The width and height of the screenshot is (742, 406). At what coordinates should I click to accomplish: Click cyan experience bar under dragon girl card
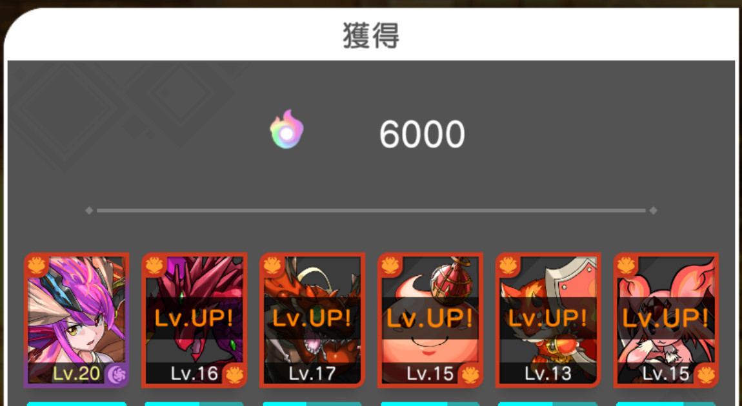click(77, 403)
